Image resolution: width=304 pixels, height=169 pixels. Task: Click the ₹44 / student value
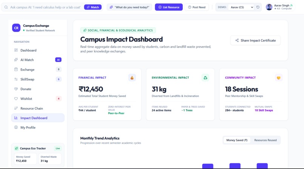point(87,110)
